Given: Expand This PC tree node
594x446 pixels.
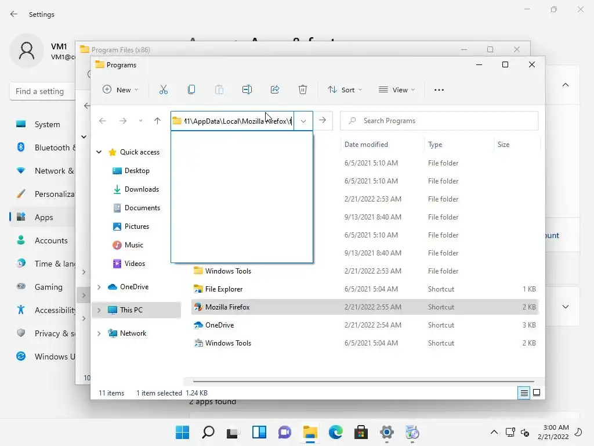Looking at the screenshot, I should (x=99, y=310).
